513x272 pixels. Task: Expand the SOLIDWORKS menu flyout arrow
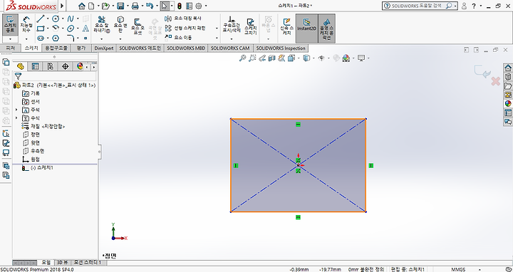[x=62, y=6]
